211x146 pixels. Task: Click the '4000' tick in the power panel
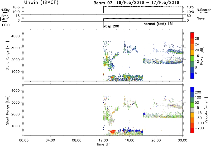16,36
